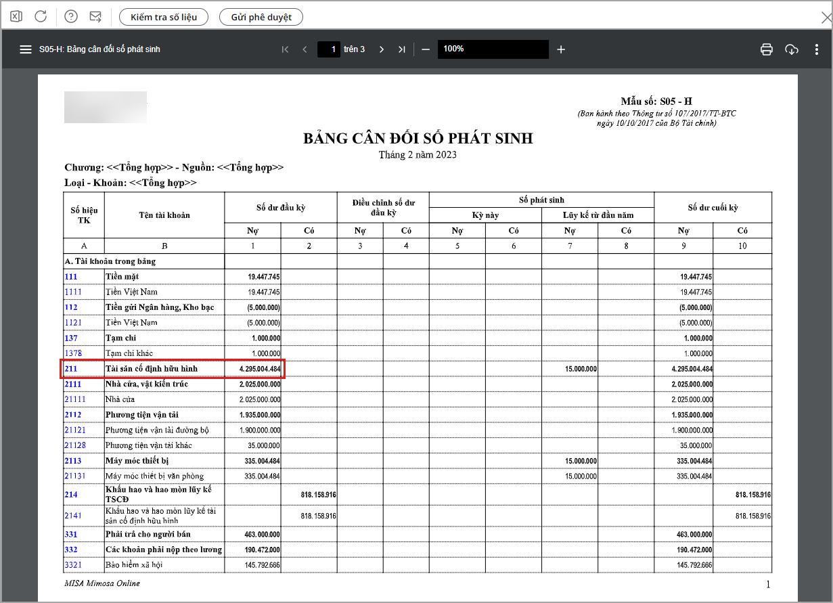Viewport: 833px width, 603px height.
Task: Go to the previous page
Action: [305, 49]
